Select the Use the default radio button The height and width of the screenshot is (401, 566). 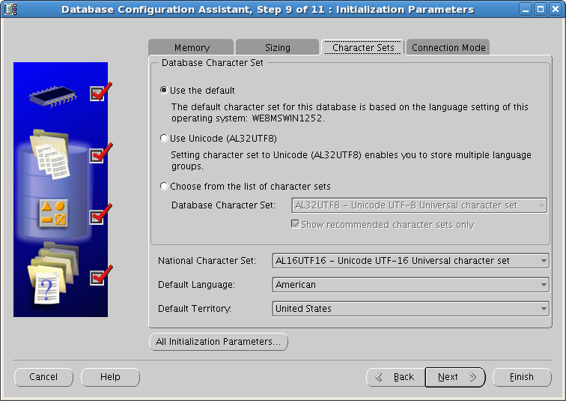click(x=164, y=90)
